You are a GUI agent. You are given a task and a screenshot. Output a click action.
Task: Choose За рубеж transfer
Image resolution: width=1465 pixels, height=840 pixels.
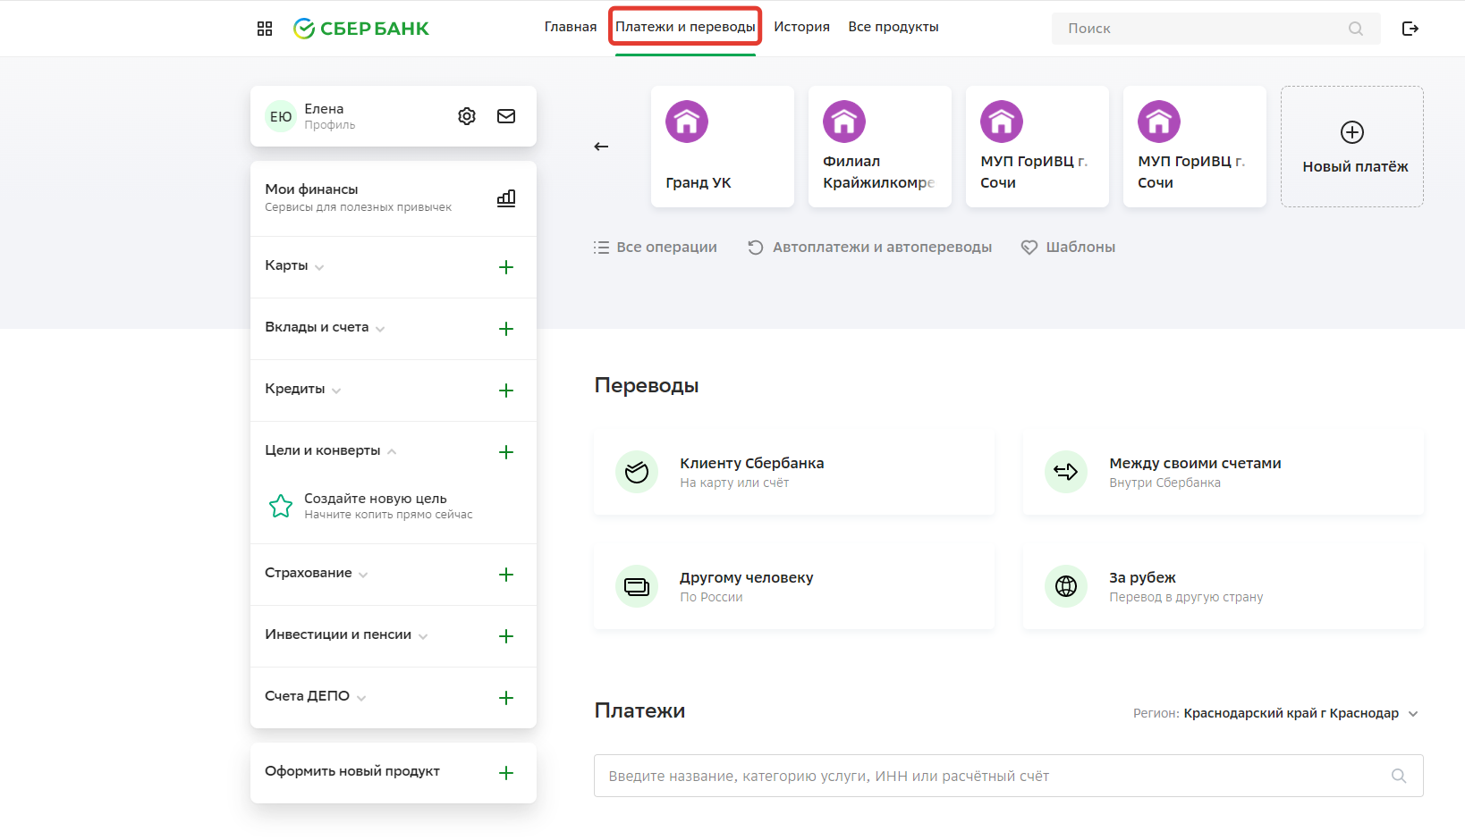1224,586
